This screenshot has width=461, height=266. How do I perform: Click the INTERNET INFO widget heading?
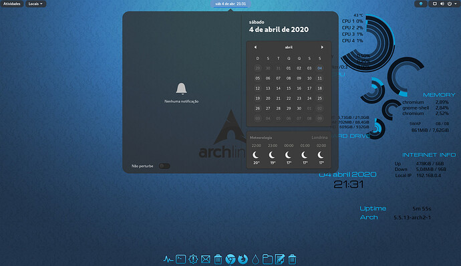click(429, 155)
